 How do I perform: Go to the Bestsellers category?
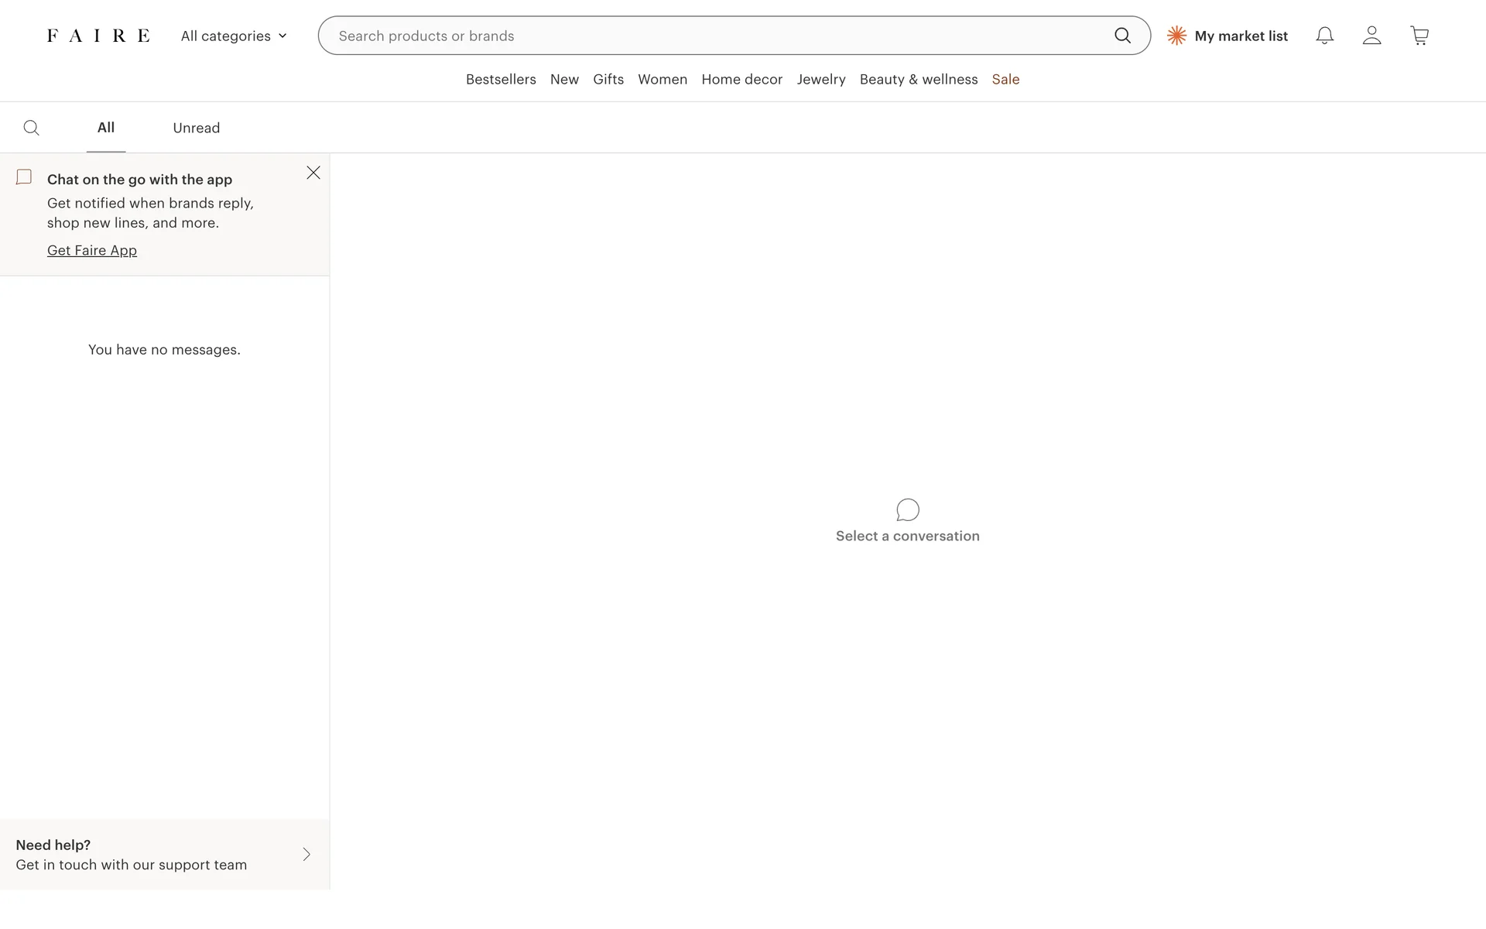[x=501, y=79]
